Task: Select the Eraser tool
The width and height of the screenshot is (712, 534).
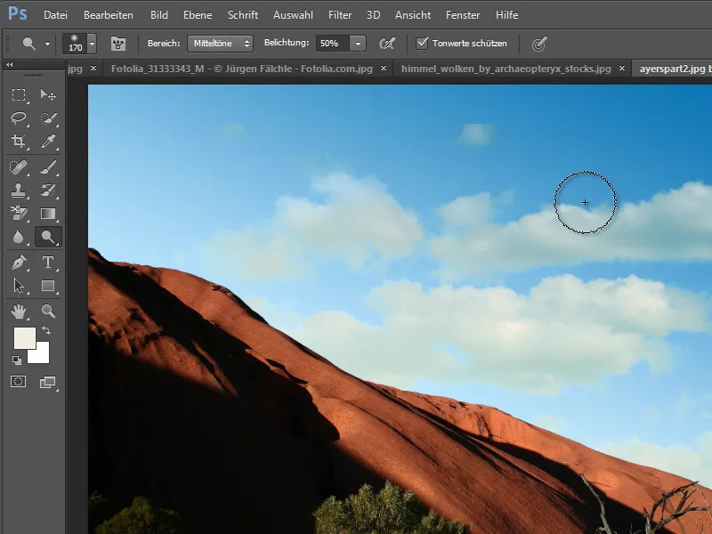Action: click(19, 214)
